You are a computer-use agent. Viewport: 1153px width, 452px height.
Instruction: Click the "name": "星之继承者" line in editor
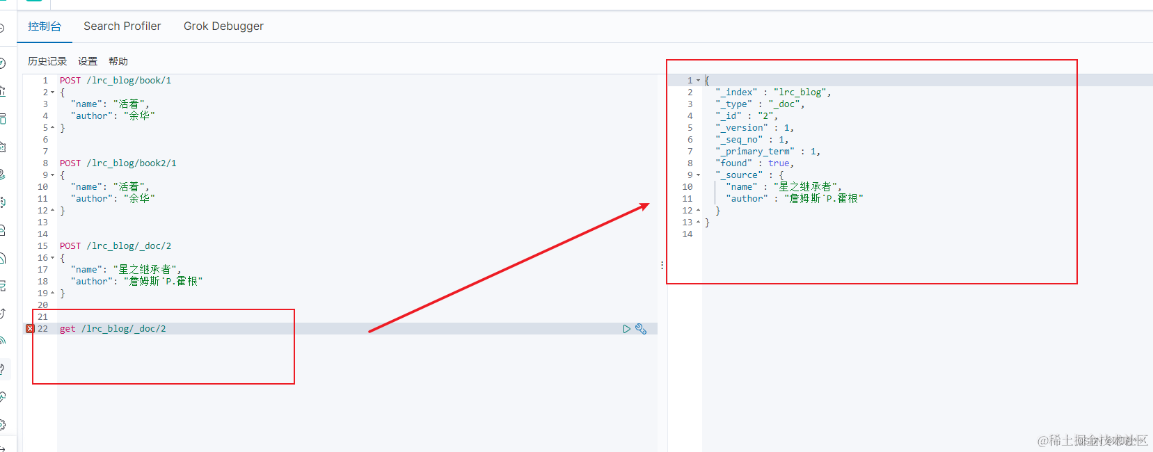(x=126, y=270)
